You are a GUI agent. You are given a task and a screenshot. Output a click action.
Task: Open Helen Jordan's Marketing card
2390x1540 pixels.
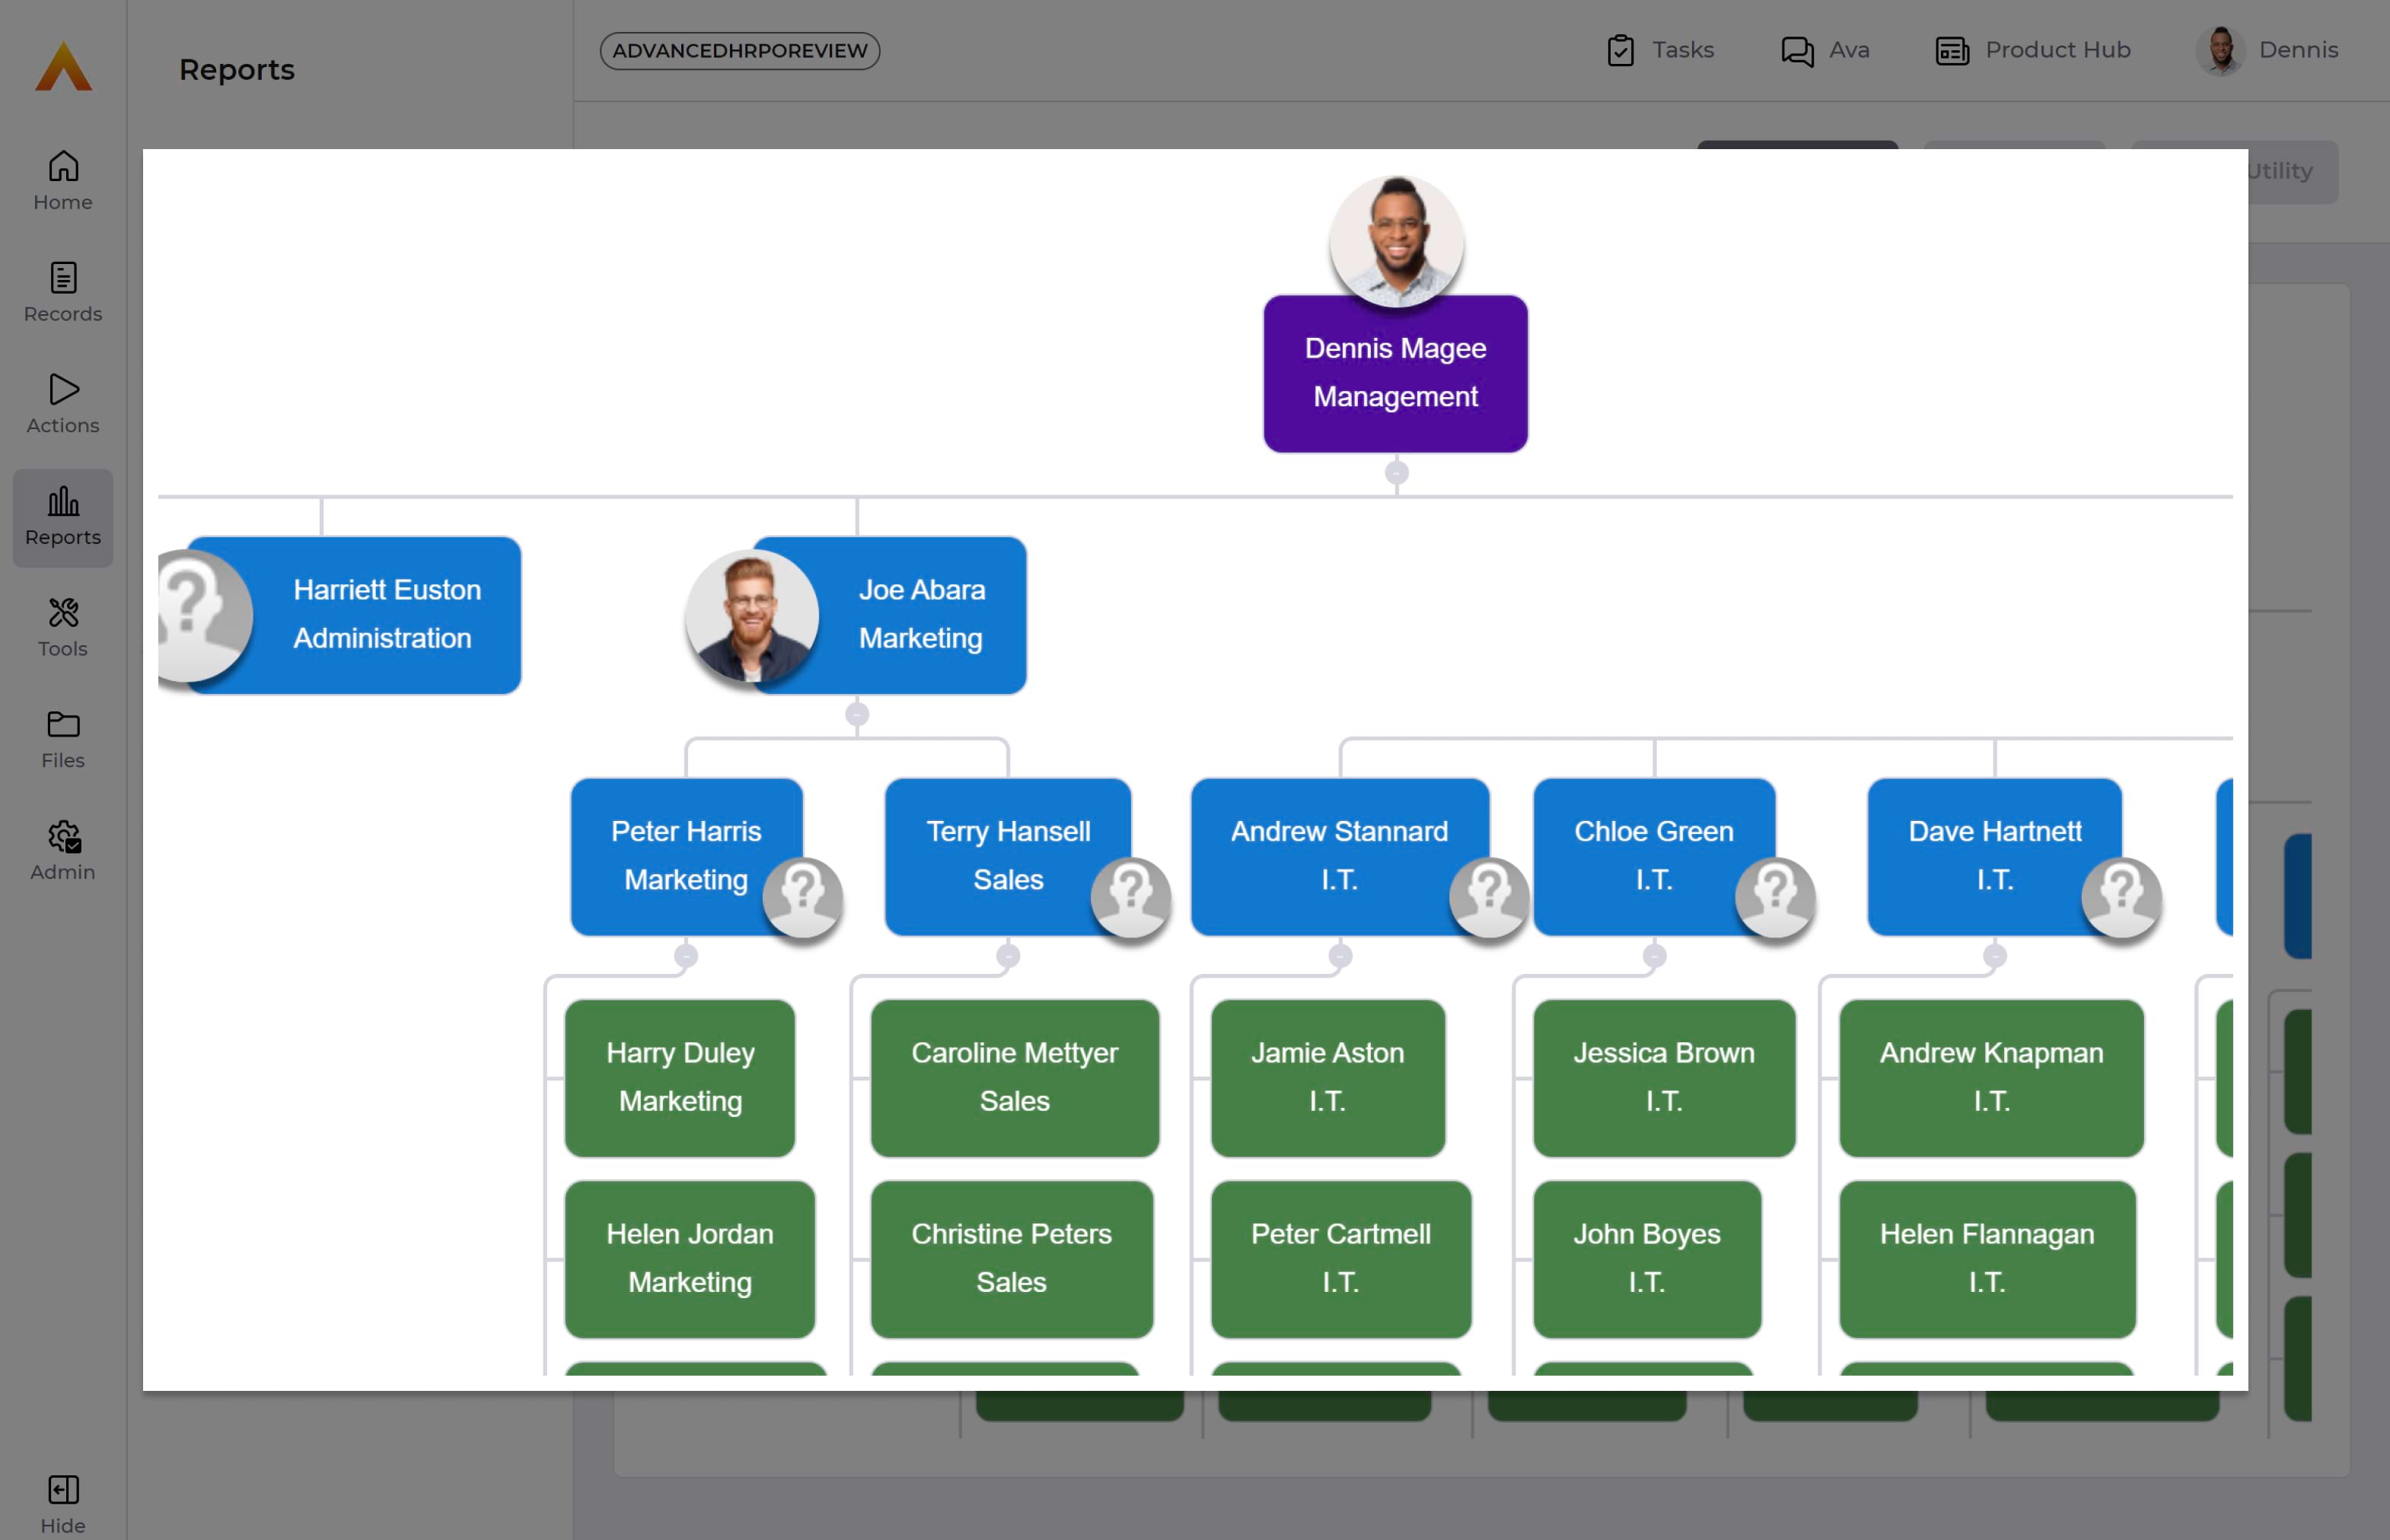[690, 1259]
